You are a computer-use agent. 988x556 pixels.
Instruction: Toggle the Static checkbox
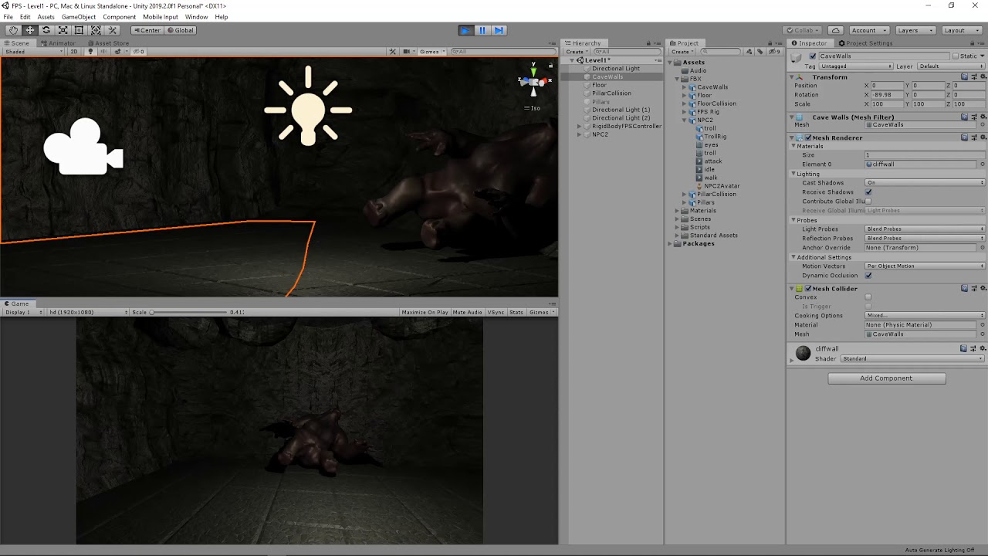(x=955, y=56)
